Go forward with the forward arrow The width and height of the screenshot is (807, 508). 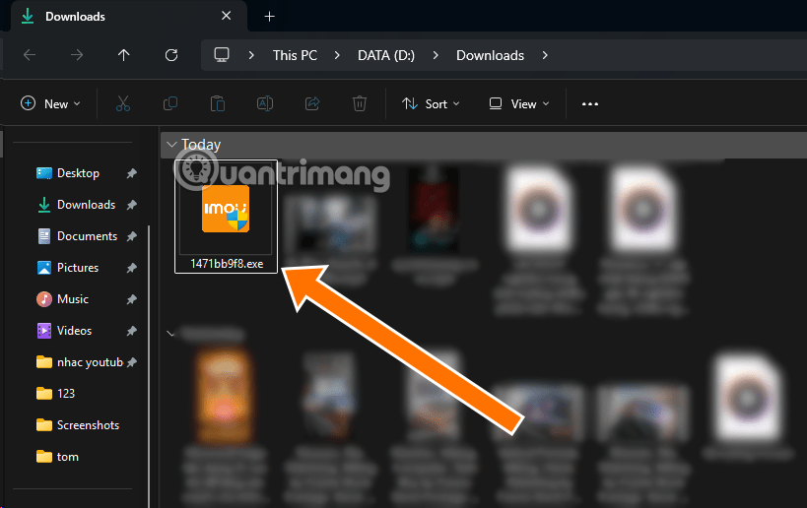click(x=77, y=54)
